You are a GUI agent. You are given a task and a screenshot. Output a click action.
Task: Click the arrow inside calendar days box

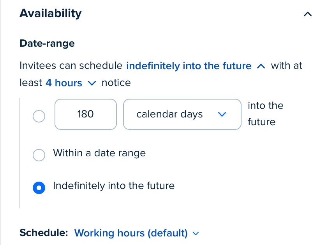tap(222, 114)
